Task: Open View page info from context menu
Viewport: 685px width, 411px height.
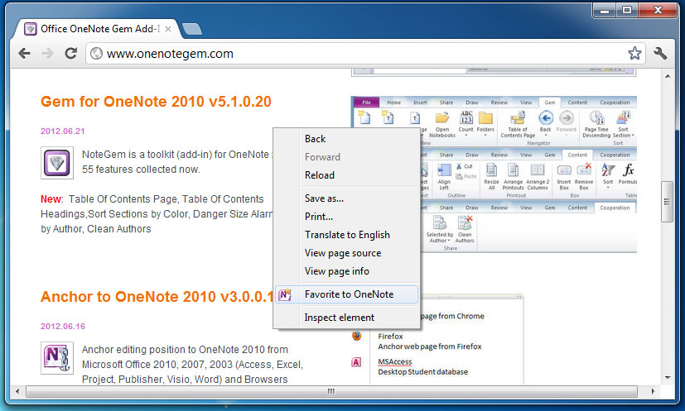Action: pos(346,271)
